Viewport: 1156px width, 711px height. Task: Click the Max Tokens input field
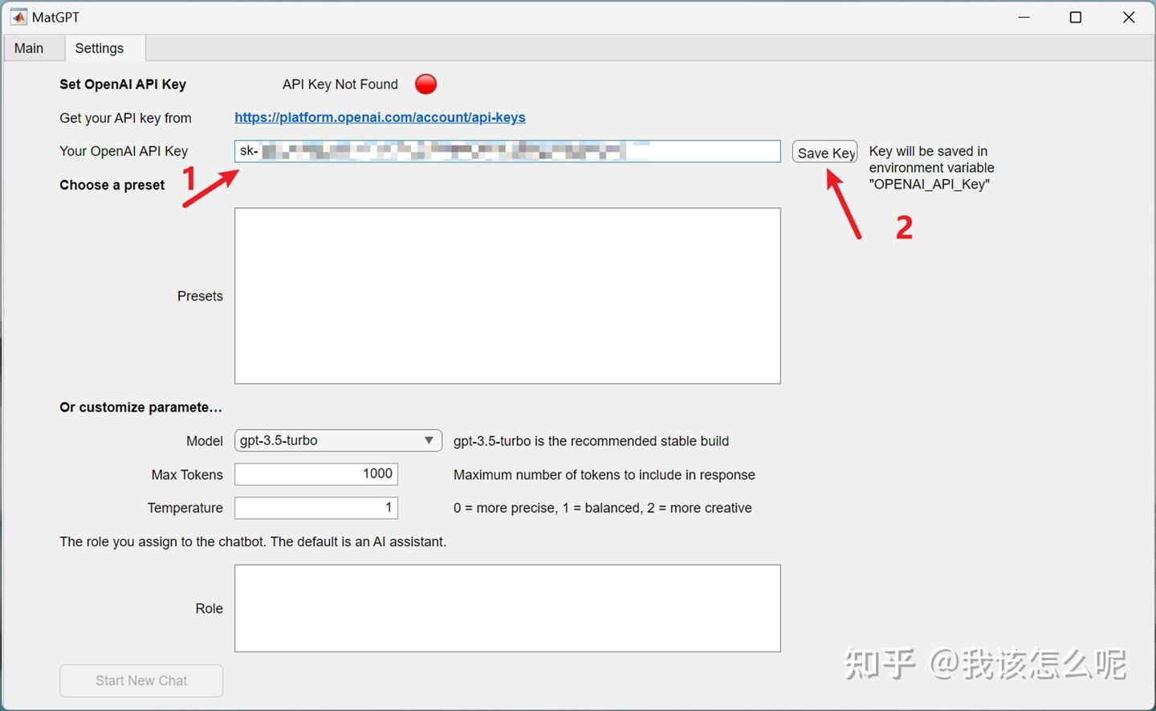(x=315, y=474)
